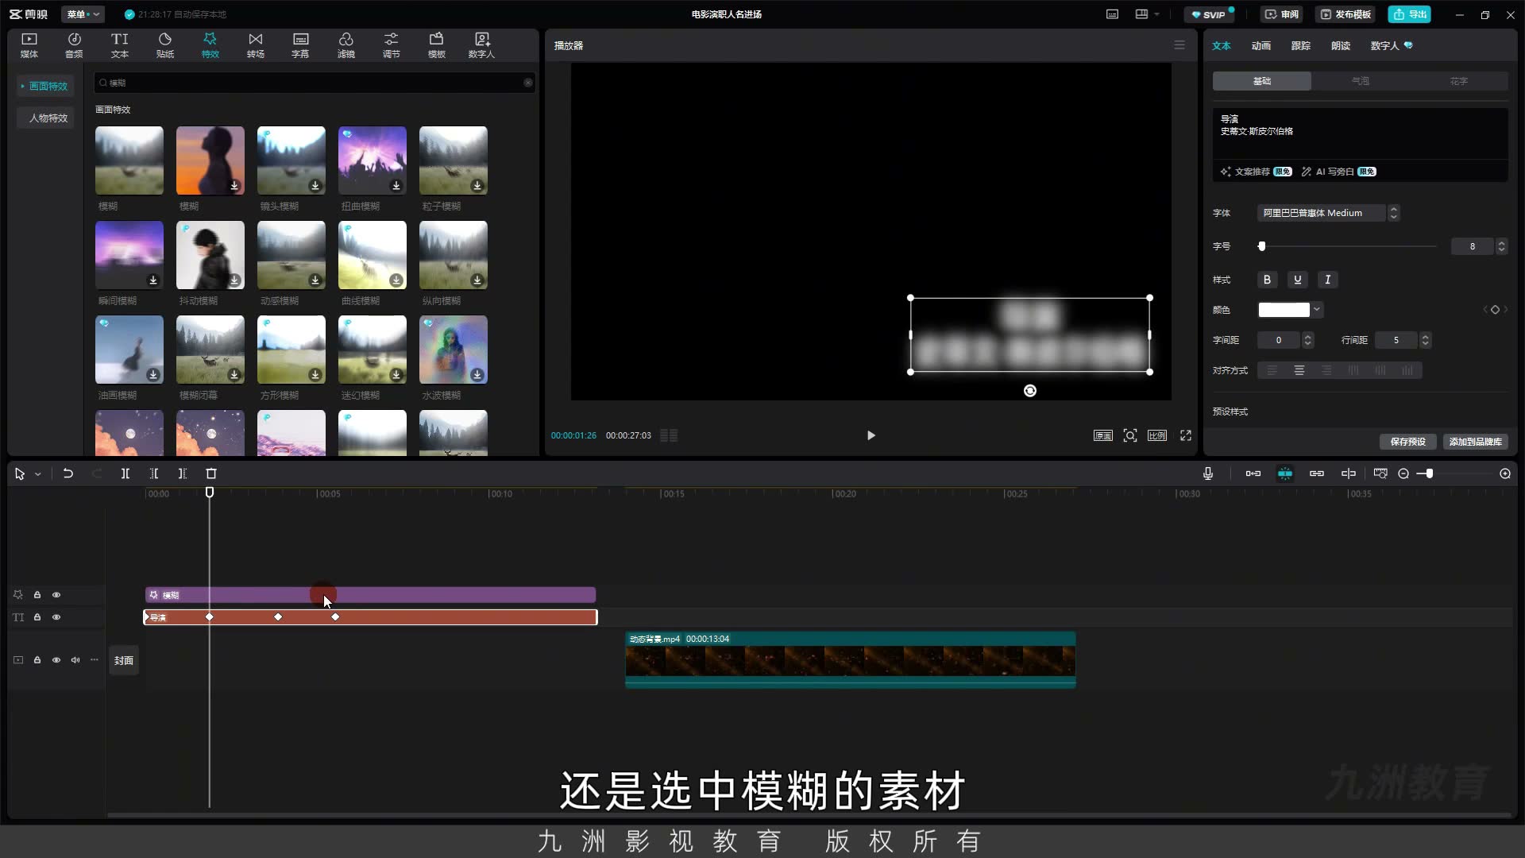This screenshot has height=858, width=1525.
Task: Toggle linkage chain icon
Action: [x=1317, y=473]
